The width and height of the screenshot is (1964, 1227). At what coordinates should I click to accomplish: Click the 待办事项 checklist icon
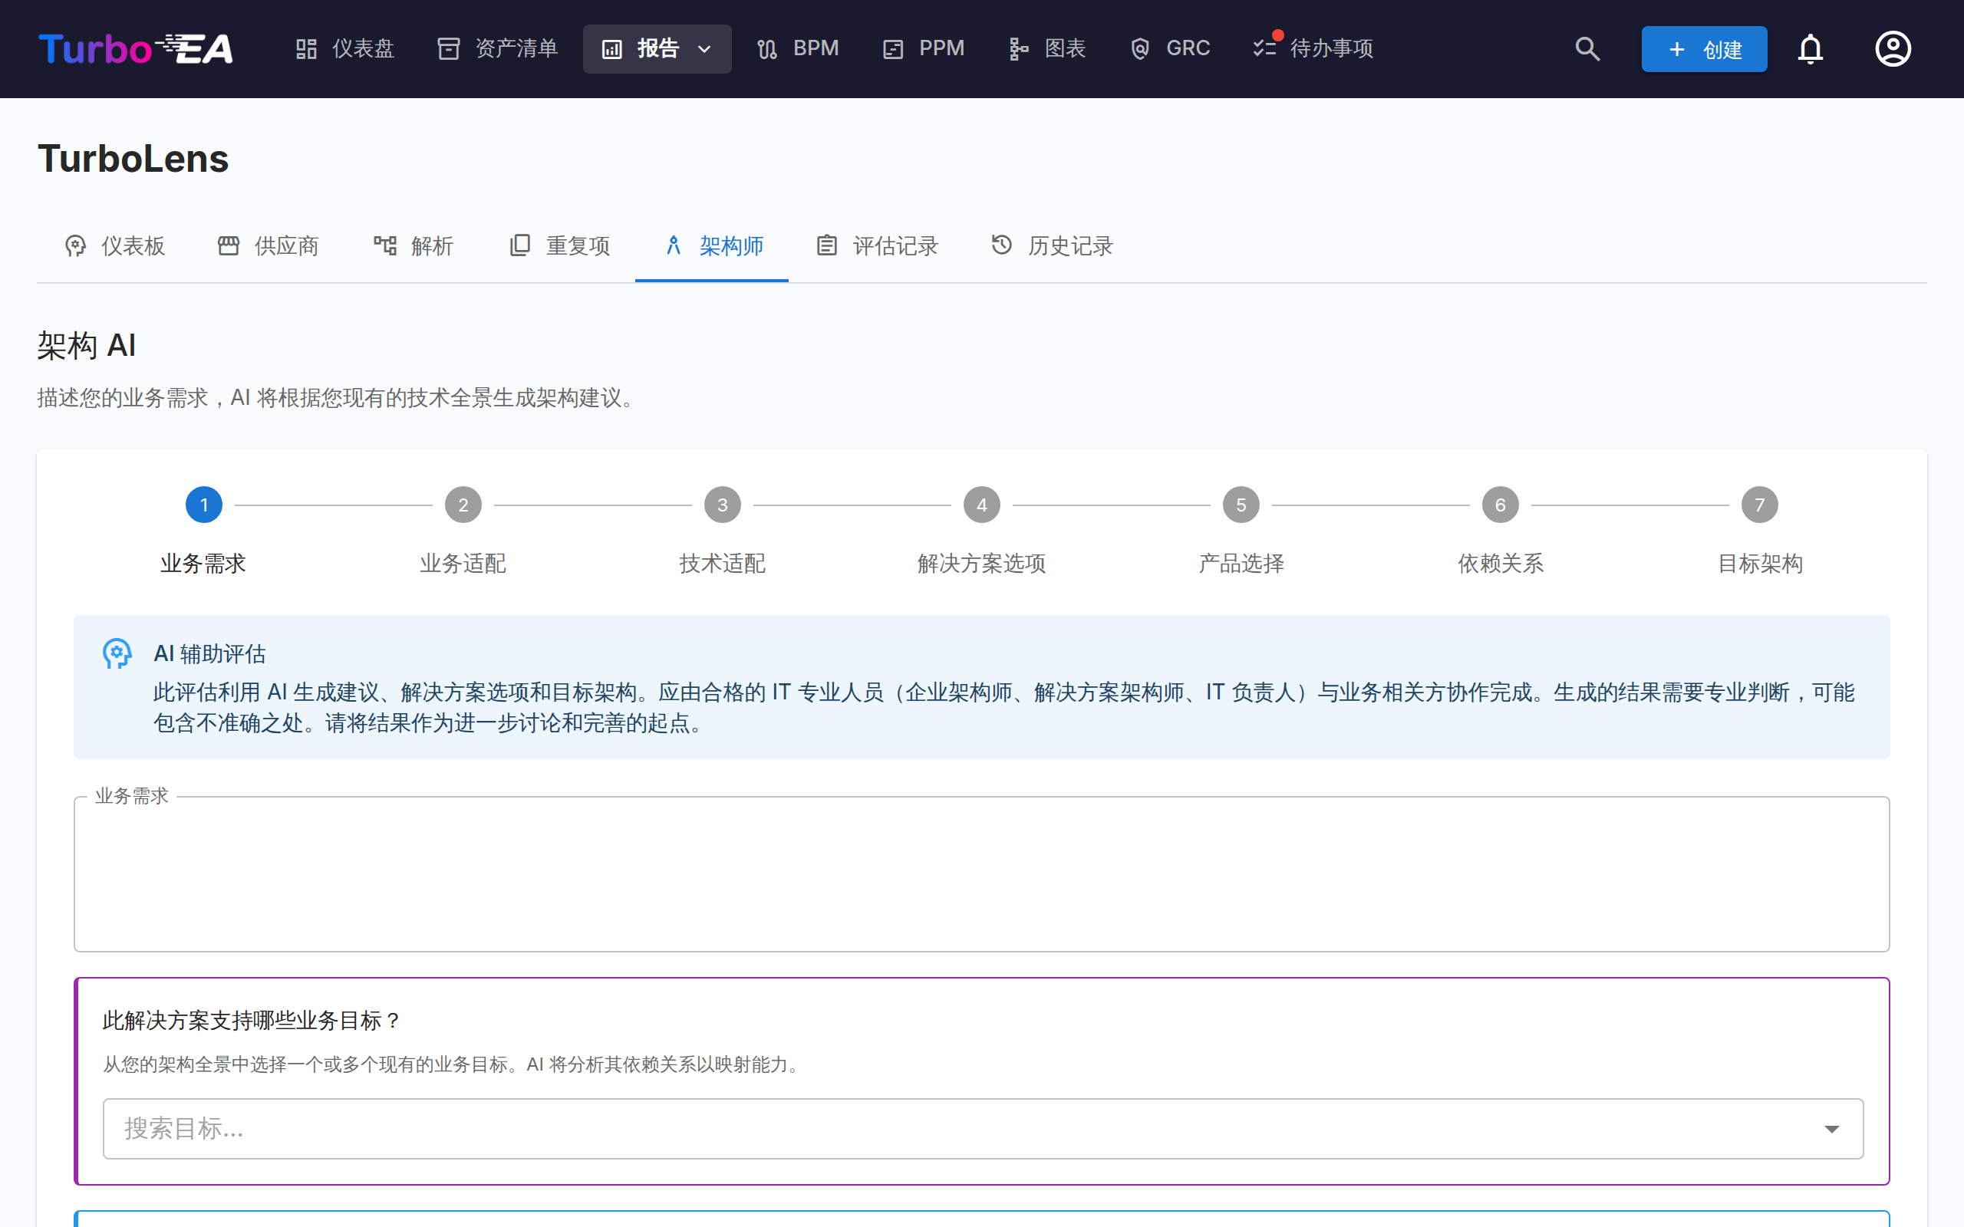pyautogui.click(x=1264, y=48)
